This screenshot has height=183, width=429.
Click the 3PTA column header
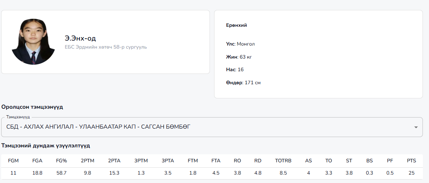click(x=168, y=161)
